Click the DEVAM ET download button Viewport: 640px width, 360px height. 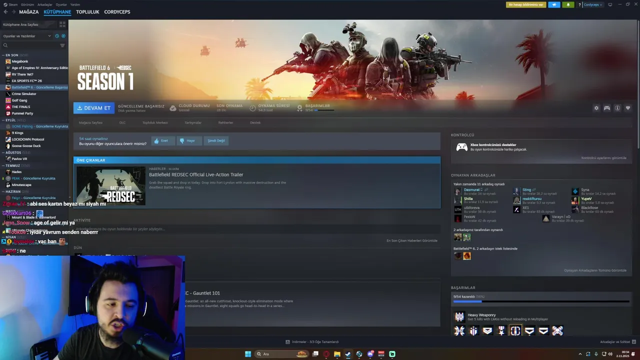(x=93, y=108)
